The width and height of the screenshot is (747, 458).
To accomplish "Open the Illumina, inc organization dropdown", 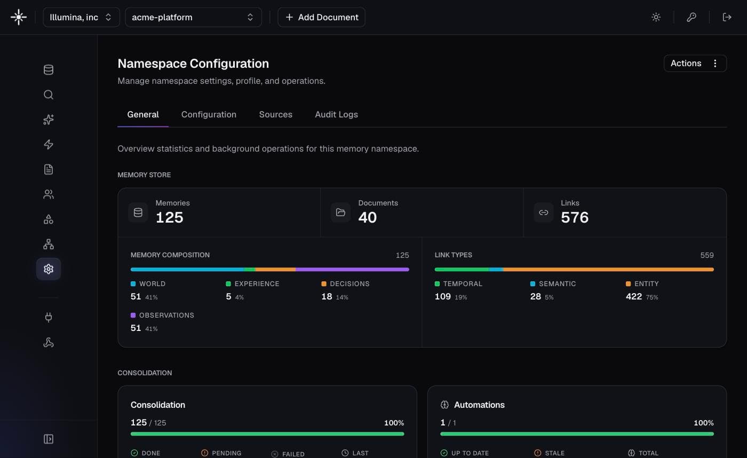I will [81, 17].
